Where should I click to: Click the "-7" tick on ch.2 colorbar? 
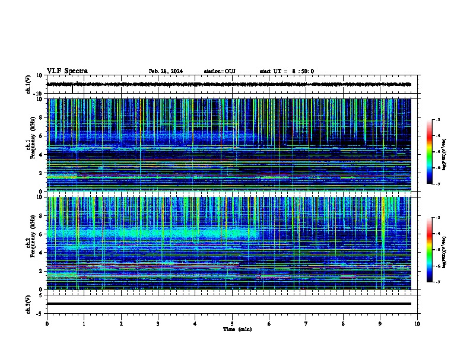click(x=438, y=282)
